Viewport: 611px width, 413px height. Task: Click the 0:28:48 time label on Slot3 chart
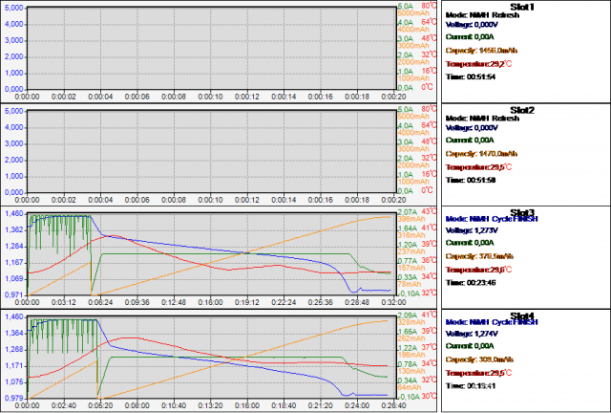[x=357, y=302]
